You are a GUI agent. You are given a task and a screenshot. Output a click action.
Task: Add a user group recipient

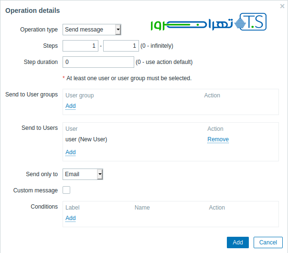(x=71, y=106)
